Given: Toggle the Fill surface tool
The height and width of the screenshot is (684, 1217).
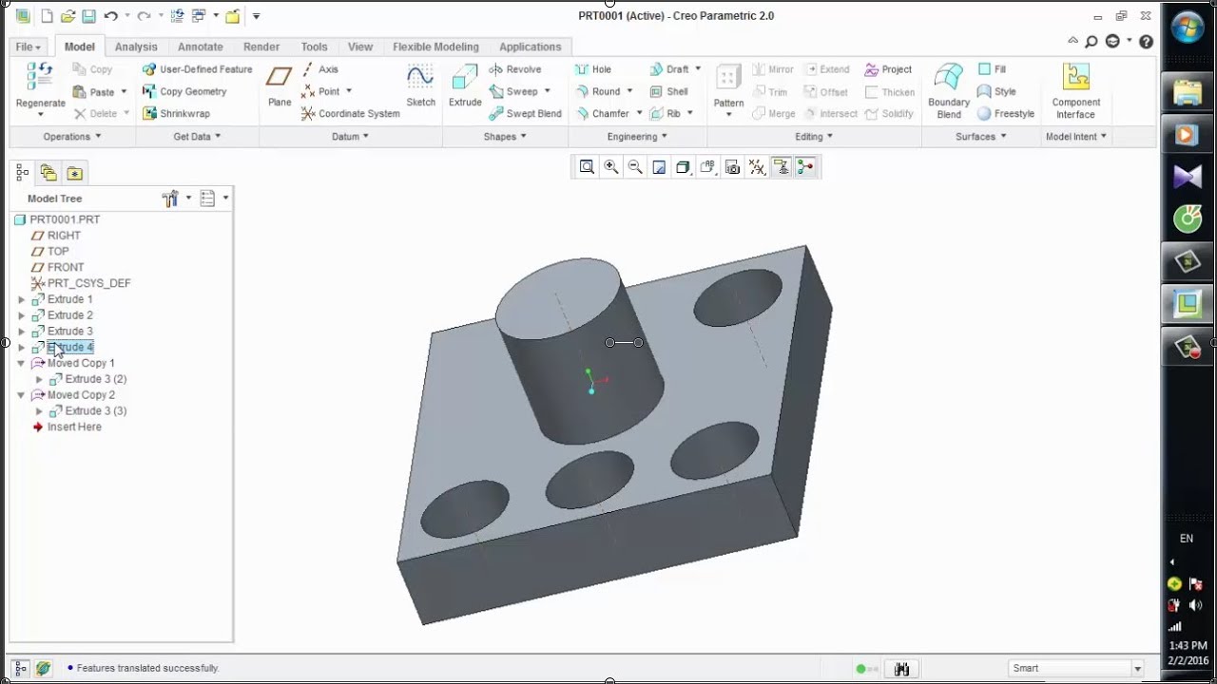Looking at the screenshot, I should (x=992, y=69).
